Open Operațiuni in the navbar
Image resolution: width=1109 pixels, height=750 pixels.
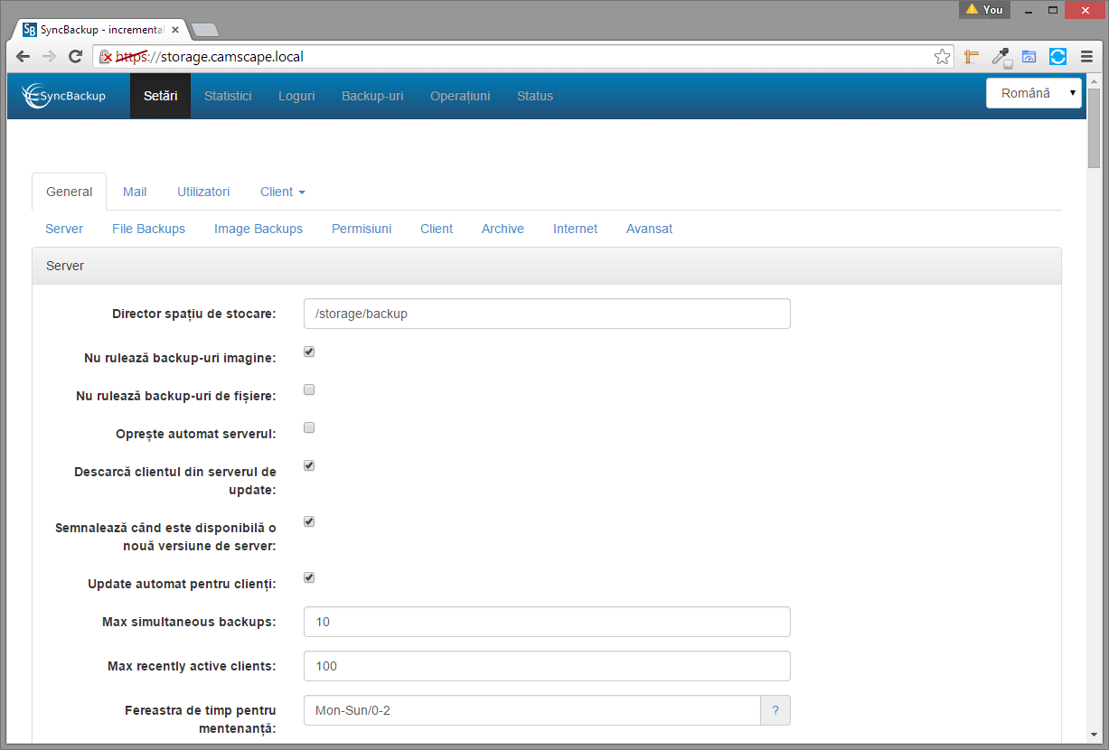[460, 96]
